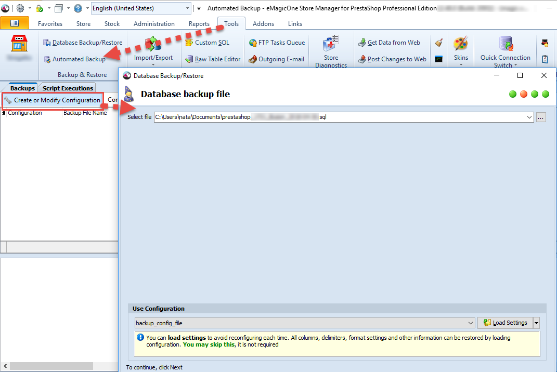
Task: Click the Import/Export arrows icon
Action: coord(153,44)
